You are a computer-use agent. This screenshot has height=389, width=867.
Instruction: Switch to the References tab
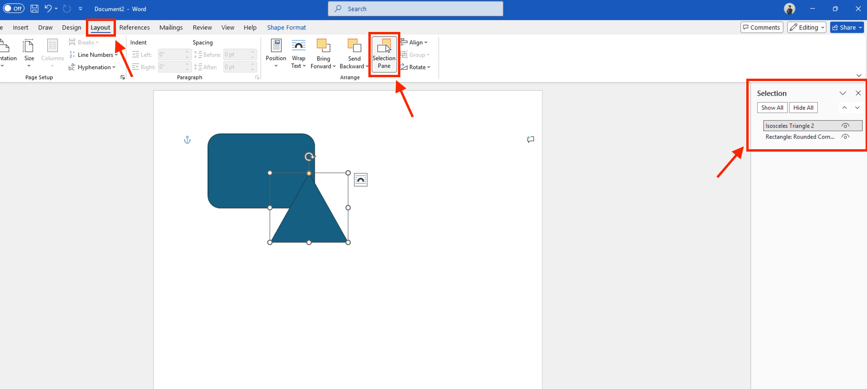134,28
